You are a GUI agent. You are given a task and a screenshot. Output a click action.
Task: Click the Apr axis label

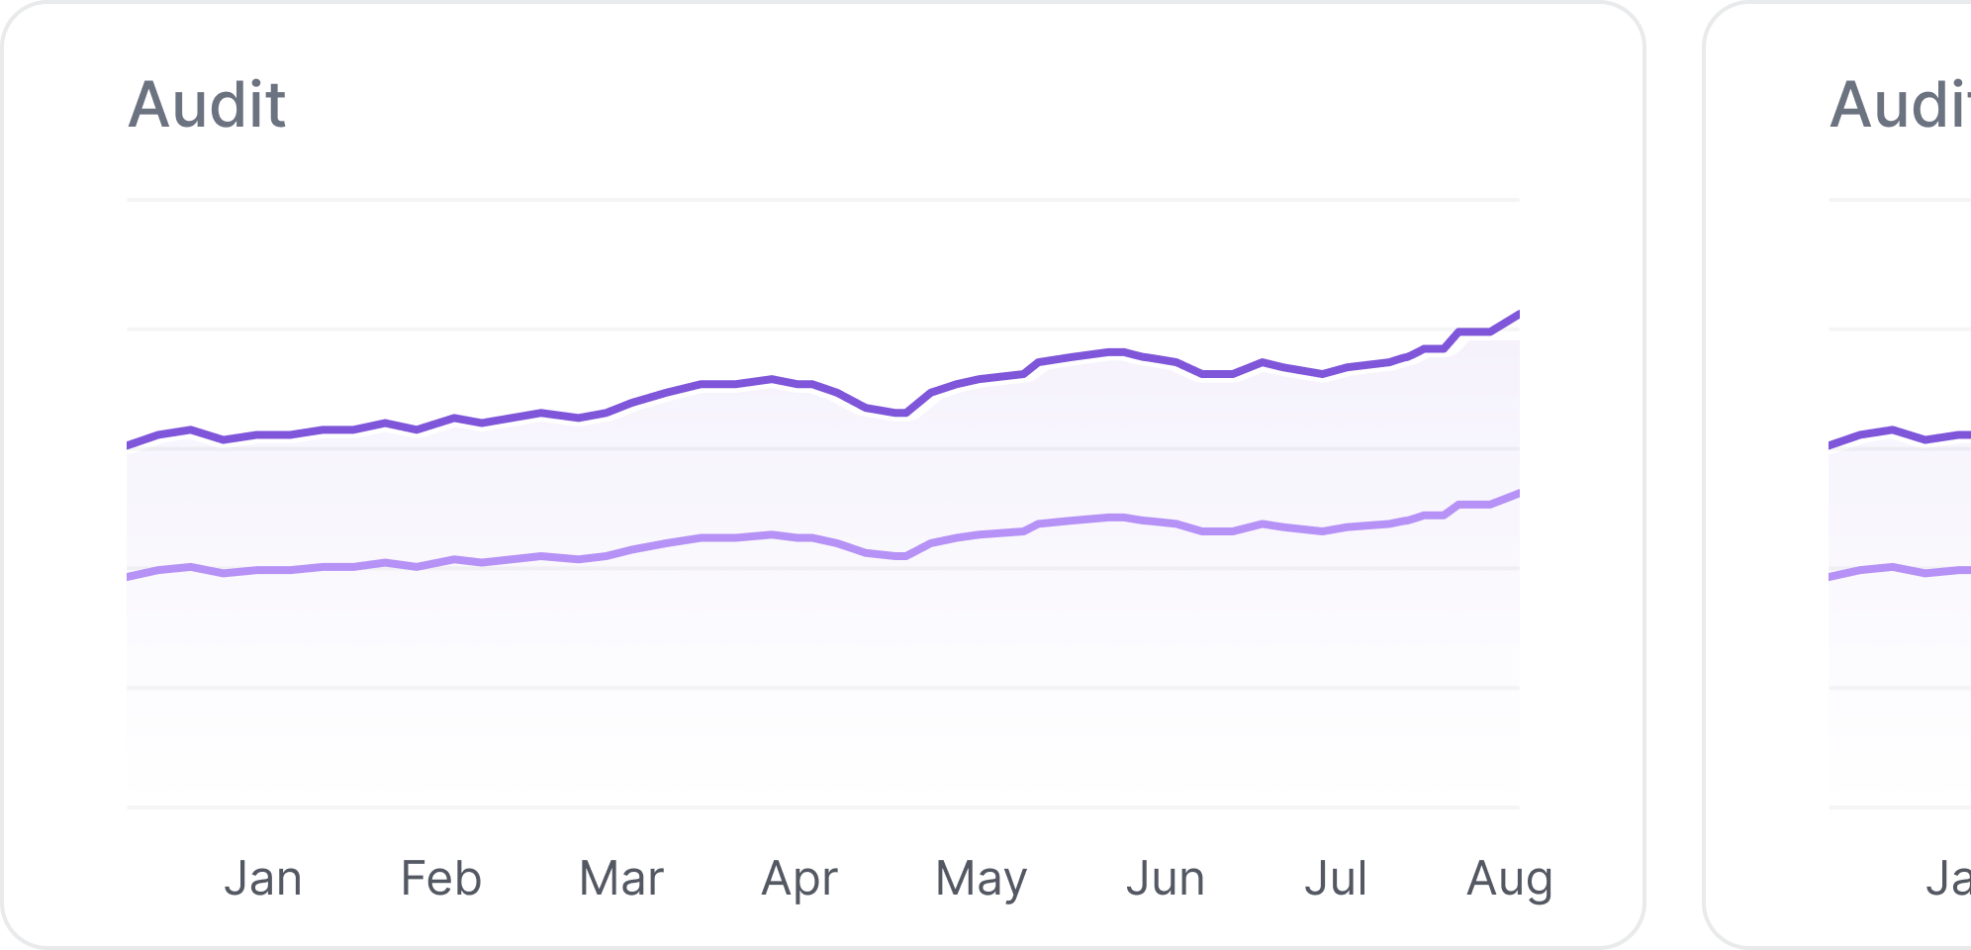pos(799,879)
